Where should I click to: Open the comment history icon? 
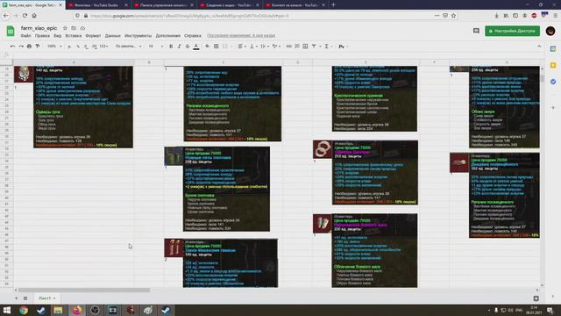476,31
